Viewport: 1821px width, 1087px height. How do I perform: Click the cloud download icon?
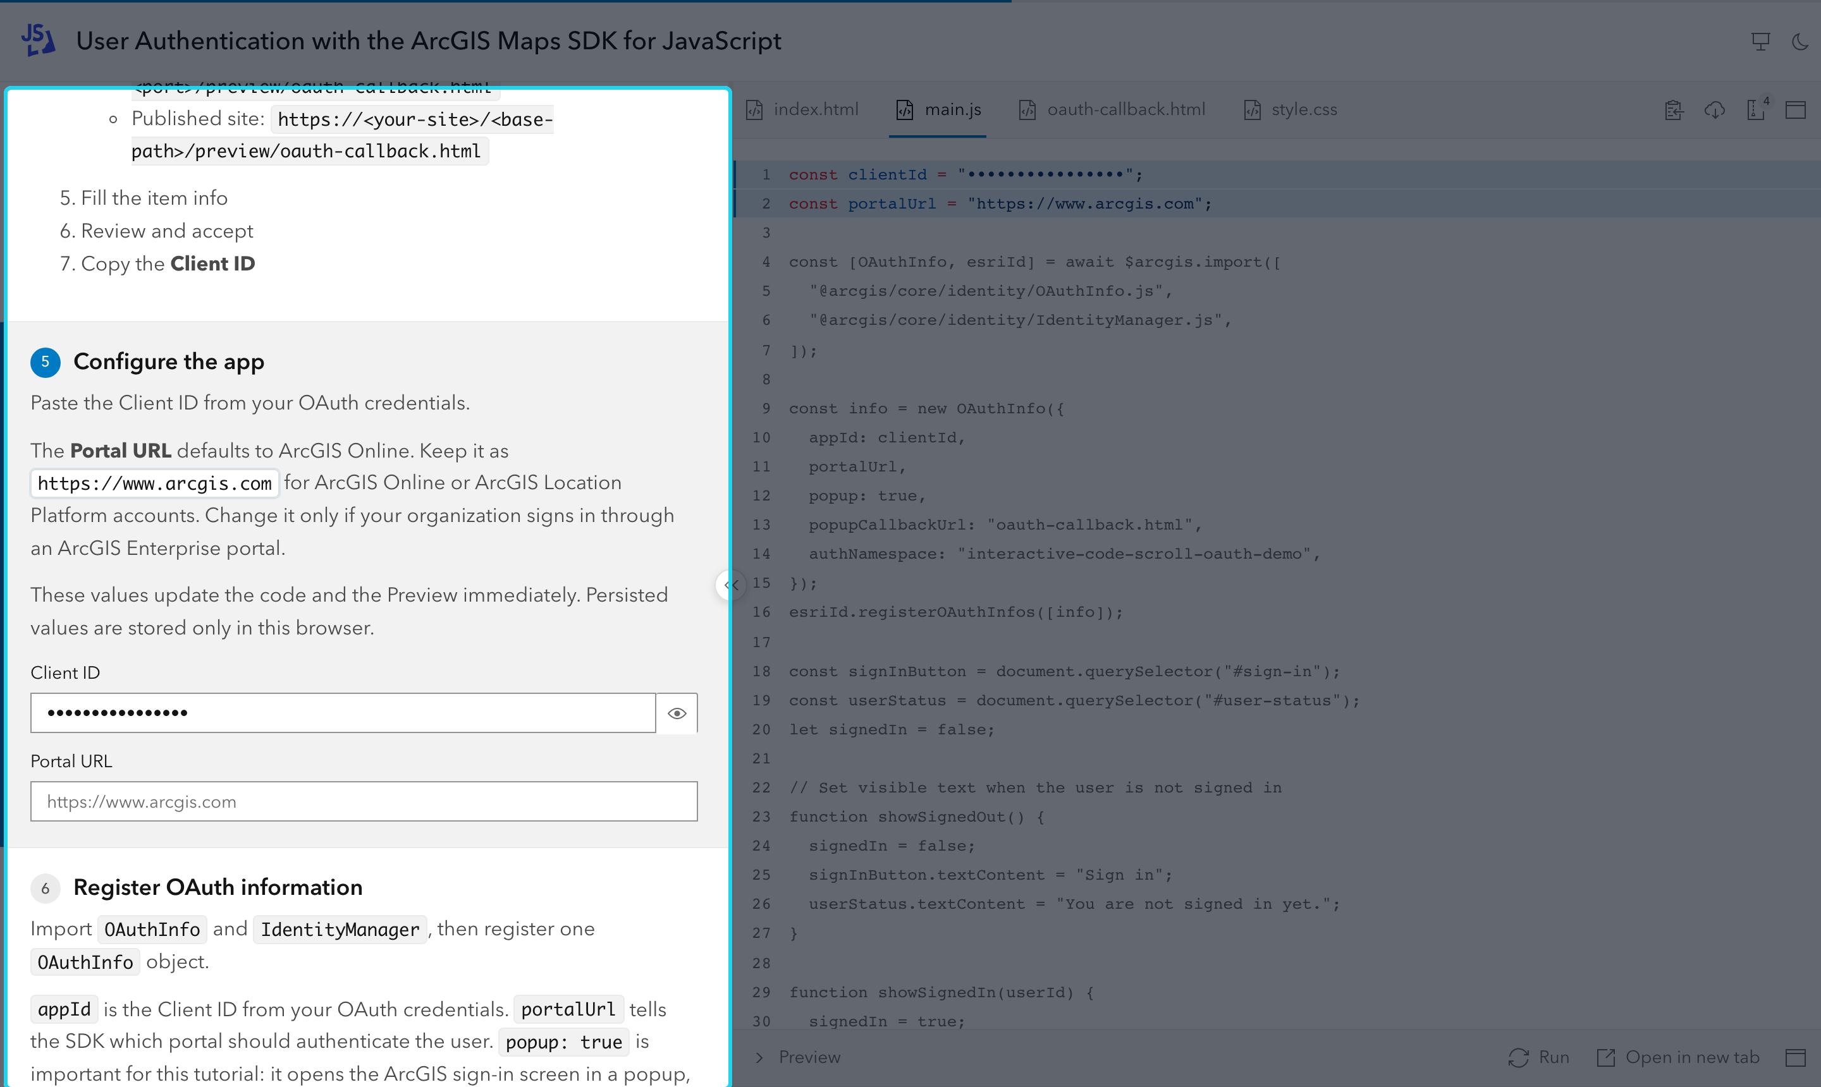(1715, 110)
